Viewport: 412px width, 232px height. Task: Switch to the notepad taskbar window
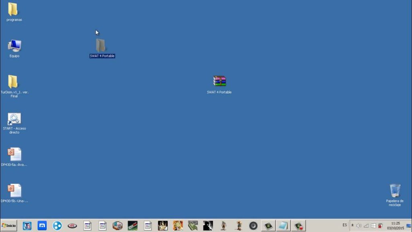point(283,226)
